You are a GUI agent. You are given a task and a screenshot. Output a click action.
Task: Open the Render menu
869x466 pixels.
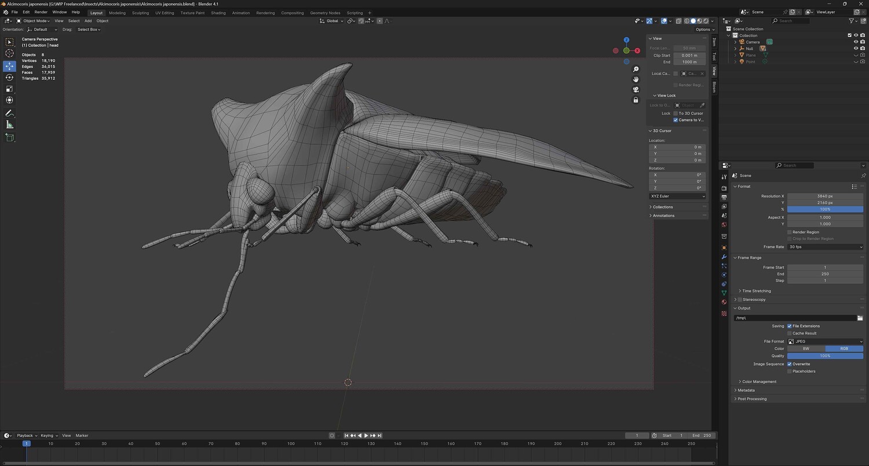(41, 12)
